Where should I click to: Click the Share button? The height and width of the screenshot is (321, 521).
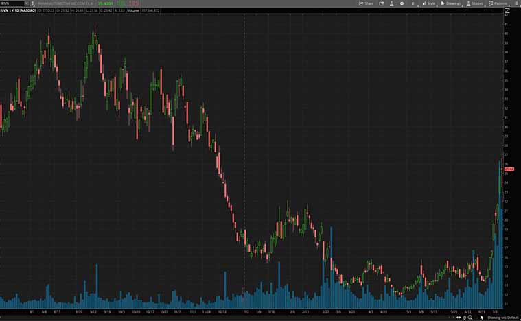[x=366, y=3]
